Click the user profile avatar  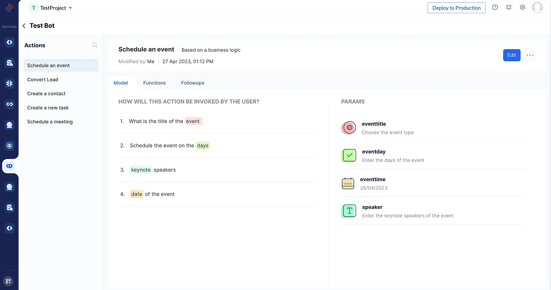[x=537, y=8]
